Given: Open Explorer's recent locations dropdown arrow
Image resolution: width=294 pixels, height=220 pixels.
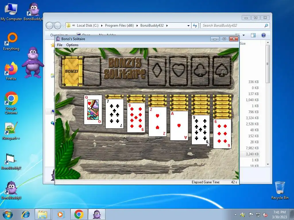Looking at the screenshot, I should pyautogui.click(x=63, y=25).
